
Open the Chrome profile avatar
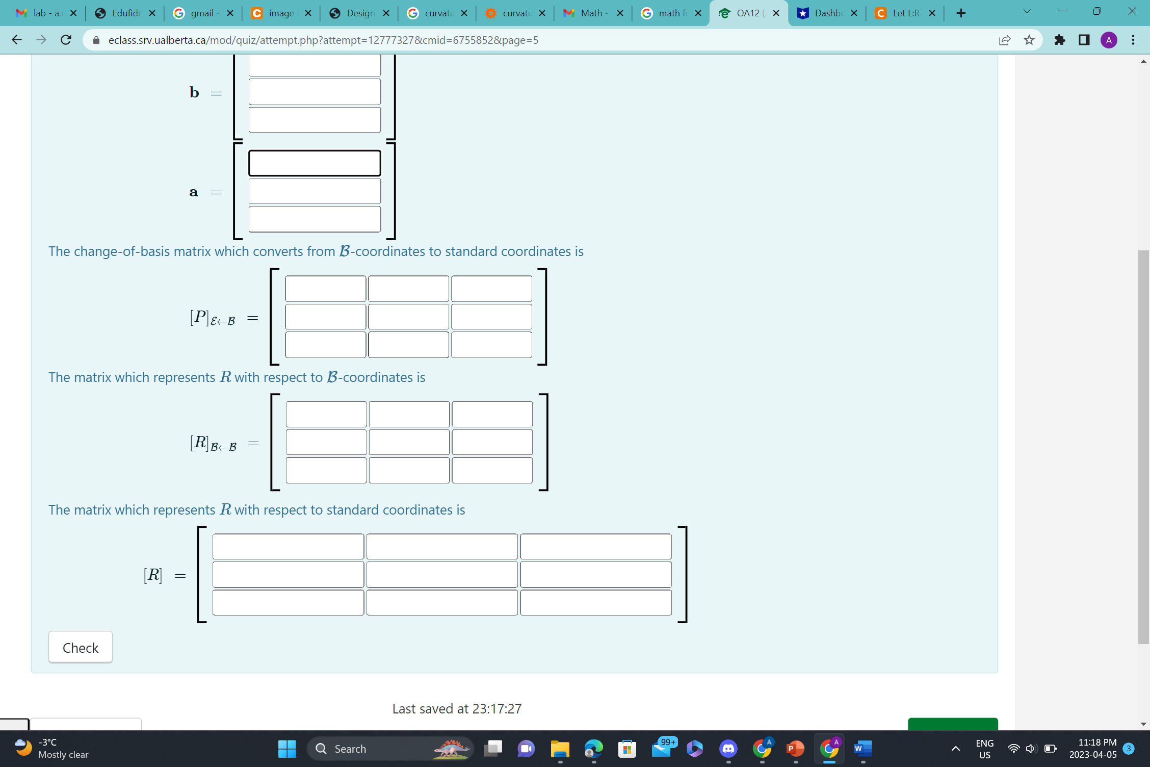(x=1109, y=40)
